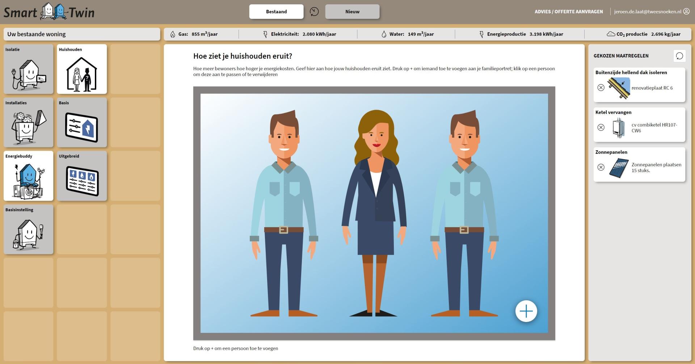Image resolution: width=695 pixels, height=364 pixels.
Task: Open the Energiebuddy tile
Action: [x=28, y=176]
